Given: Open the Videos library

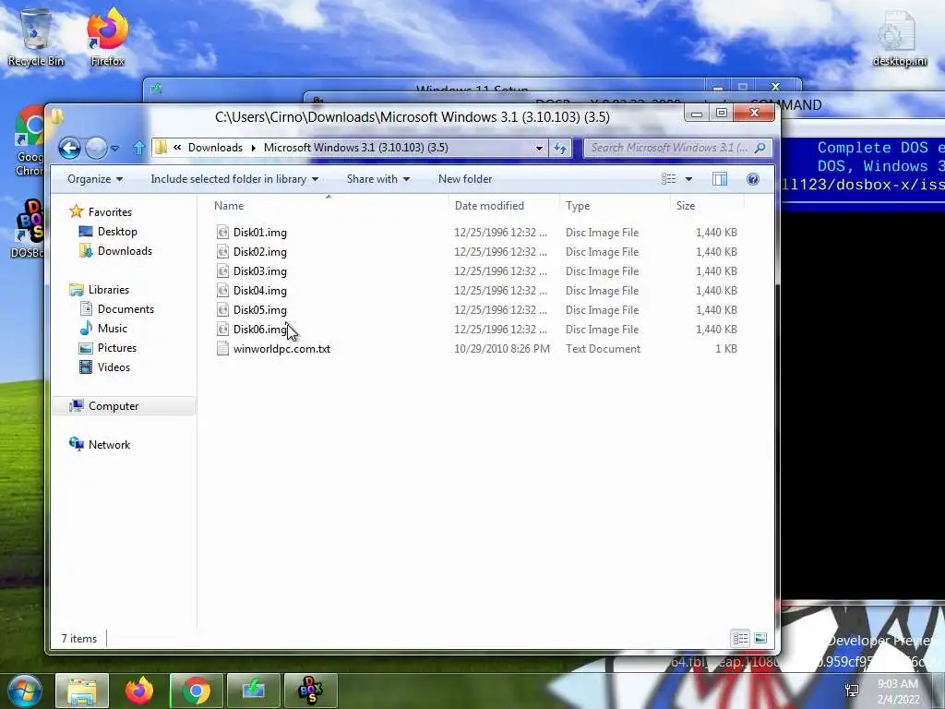Looking at the screenshot, I should point(114,367).
